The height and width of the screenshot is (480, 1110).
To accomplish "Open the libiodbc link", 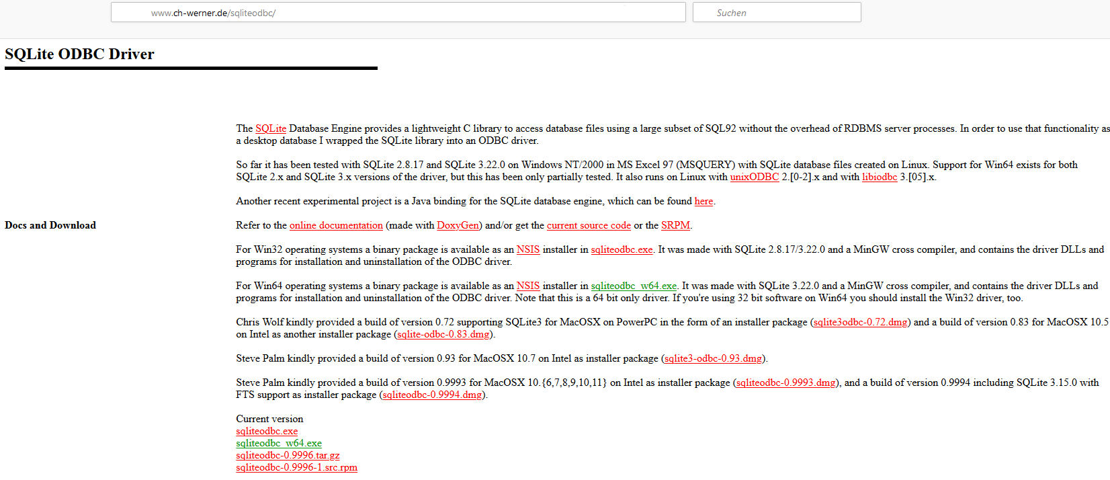I will point(880,177).
